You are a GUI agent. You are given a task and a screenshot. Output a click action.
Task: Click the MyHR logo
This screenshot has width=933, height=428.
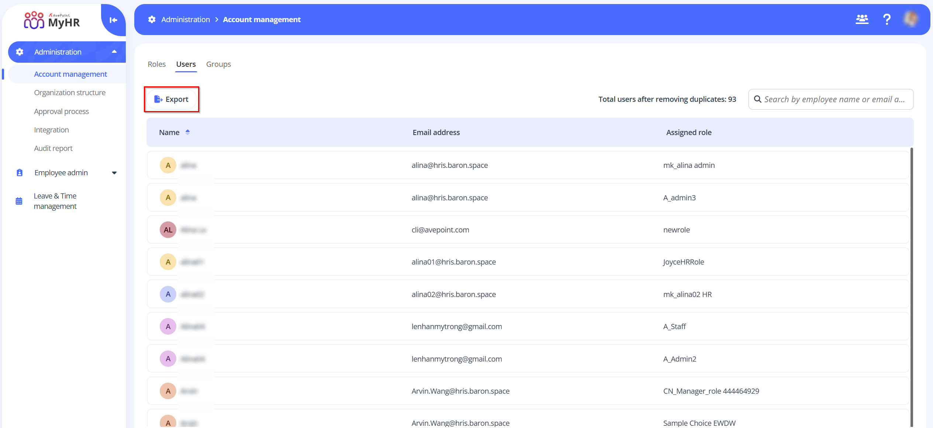[52, 20]
